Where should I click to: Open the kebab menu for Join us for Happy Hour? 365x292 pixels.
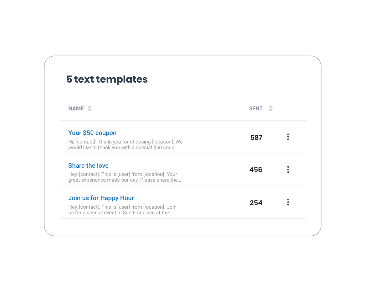pyautogui.click(x=288, y=202)
